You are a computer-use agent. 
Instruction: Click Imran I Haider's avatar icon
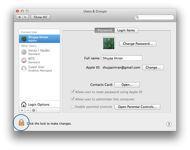click(24, 52)
